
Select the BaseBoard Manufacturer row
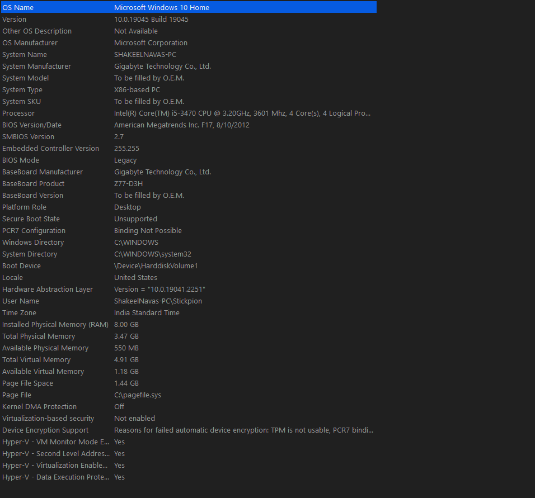point(189,172)
